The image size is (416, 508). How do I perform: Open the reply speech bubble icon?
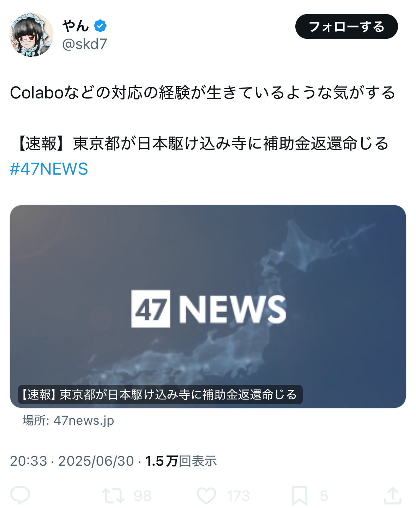click(x=20, y=495)
